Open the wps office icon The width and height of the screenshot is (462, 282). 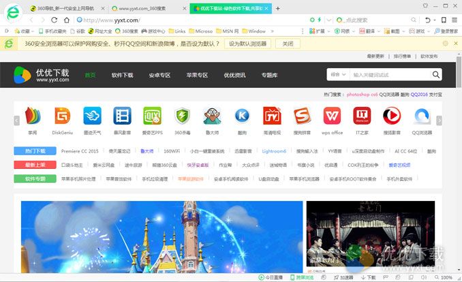point(332,116)
